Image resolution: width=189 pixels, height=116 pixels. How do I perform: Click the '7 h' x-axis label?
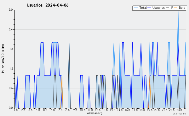click(x=60, y=110)
